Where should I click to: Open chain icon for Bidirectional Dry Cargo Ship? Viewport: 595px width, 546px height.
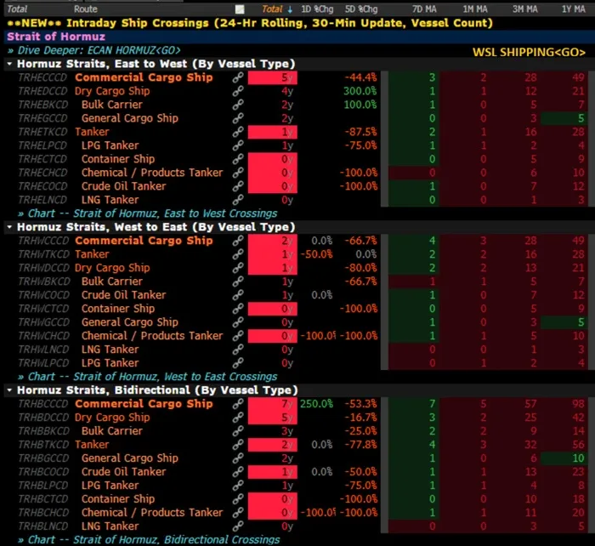pos(239,418)
